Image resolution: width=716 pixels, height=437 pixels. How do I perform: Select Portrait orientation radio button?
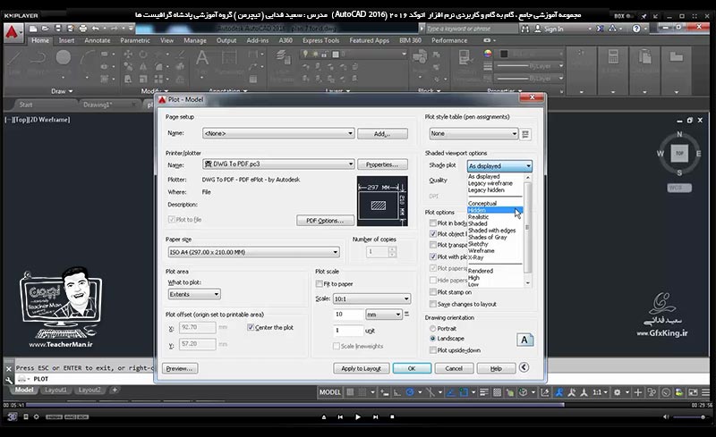[433, 329]
